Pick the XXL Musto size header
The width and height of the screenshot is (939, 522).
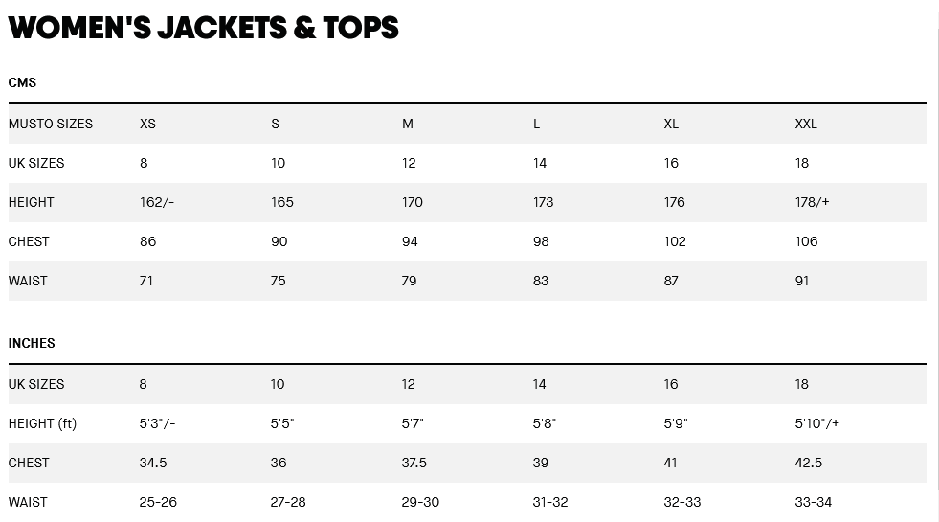[x=806, y=124]
